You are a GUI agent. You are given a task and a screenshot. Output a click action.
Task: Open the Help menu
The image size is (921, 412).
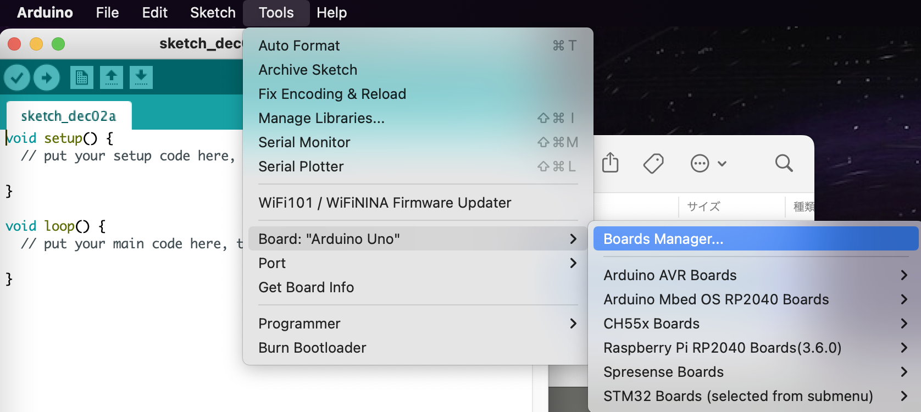click(332, 13)
